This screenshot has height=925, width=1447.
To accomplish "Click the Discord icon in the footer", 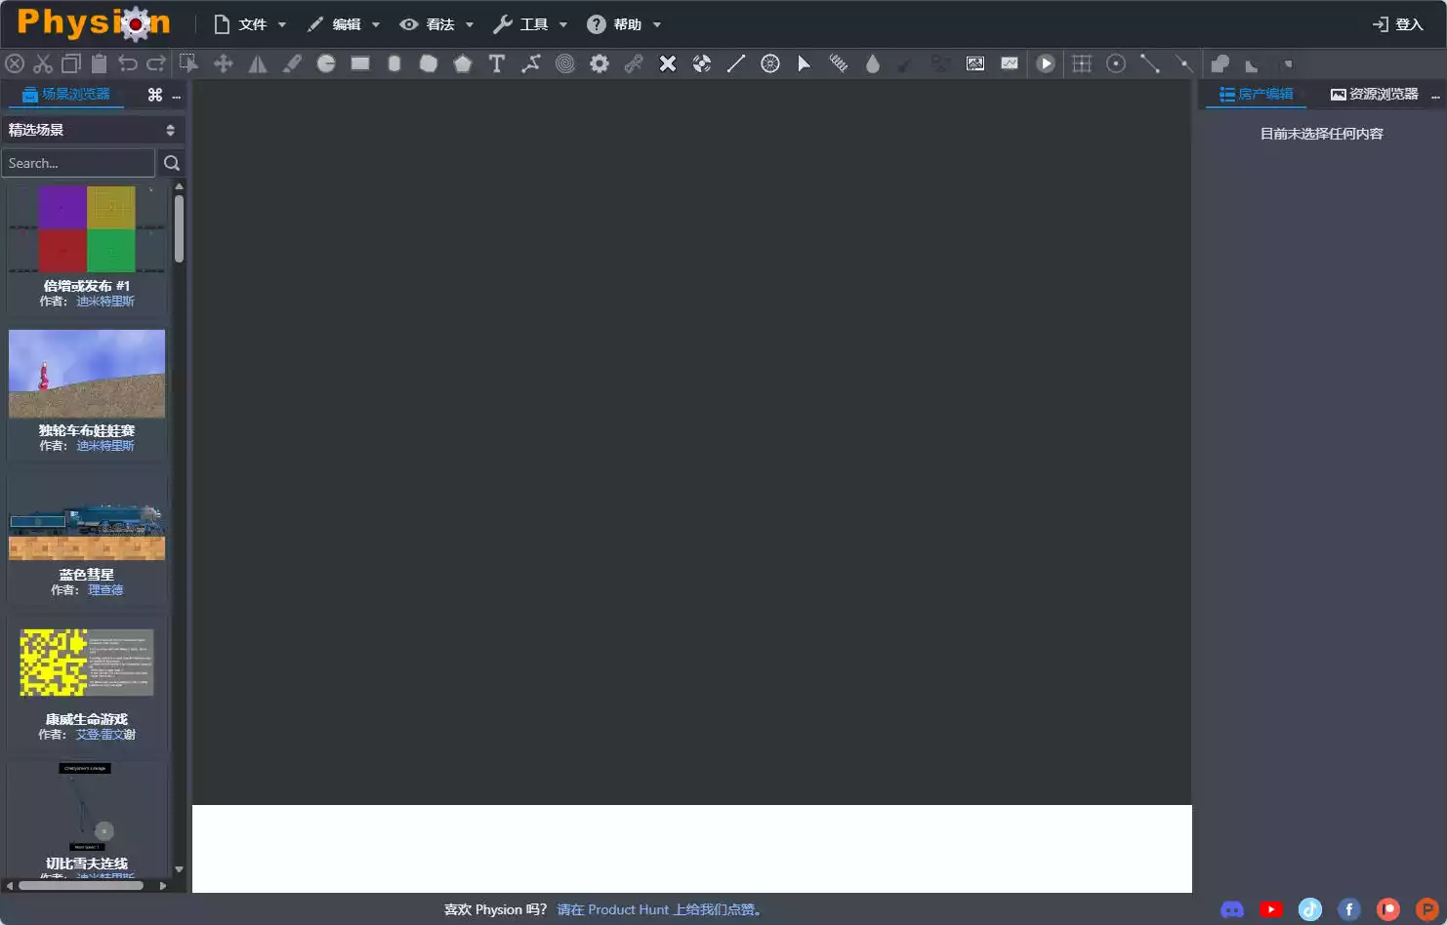I will (x=1232, y=909).
